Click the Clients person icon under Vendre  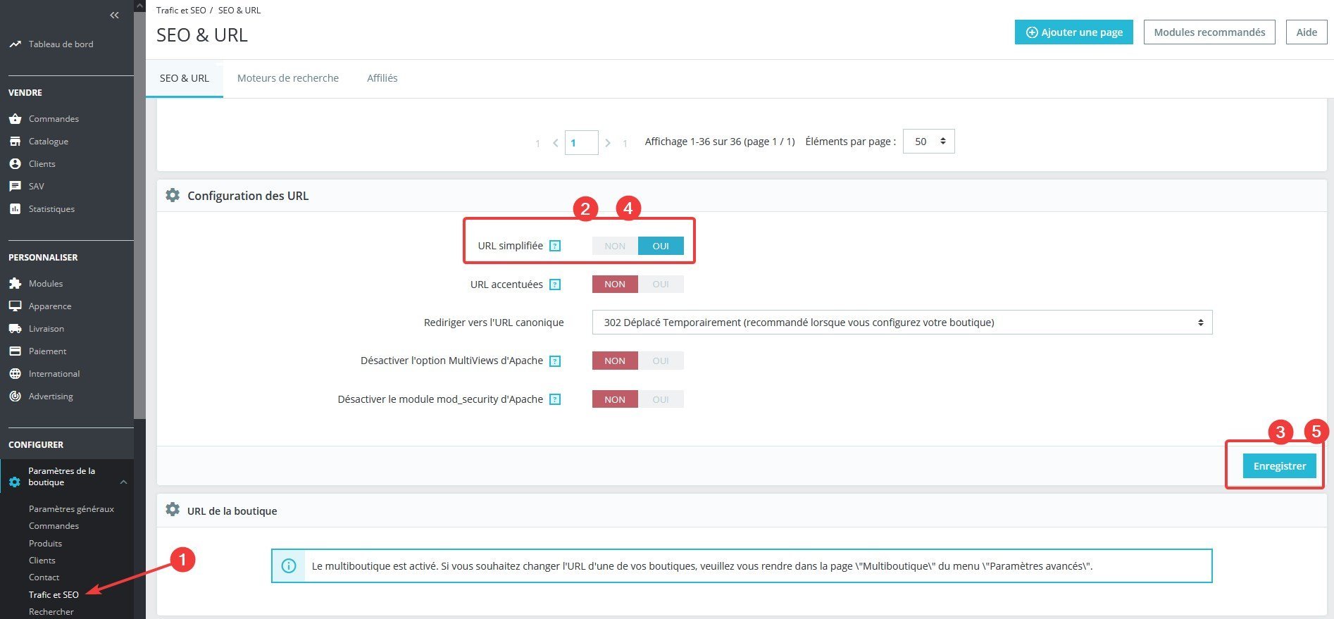tap(15, 164)
